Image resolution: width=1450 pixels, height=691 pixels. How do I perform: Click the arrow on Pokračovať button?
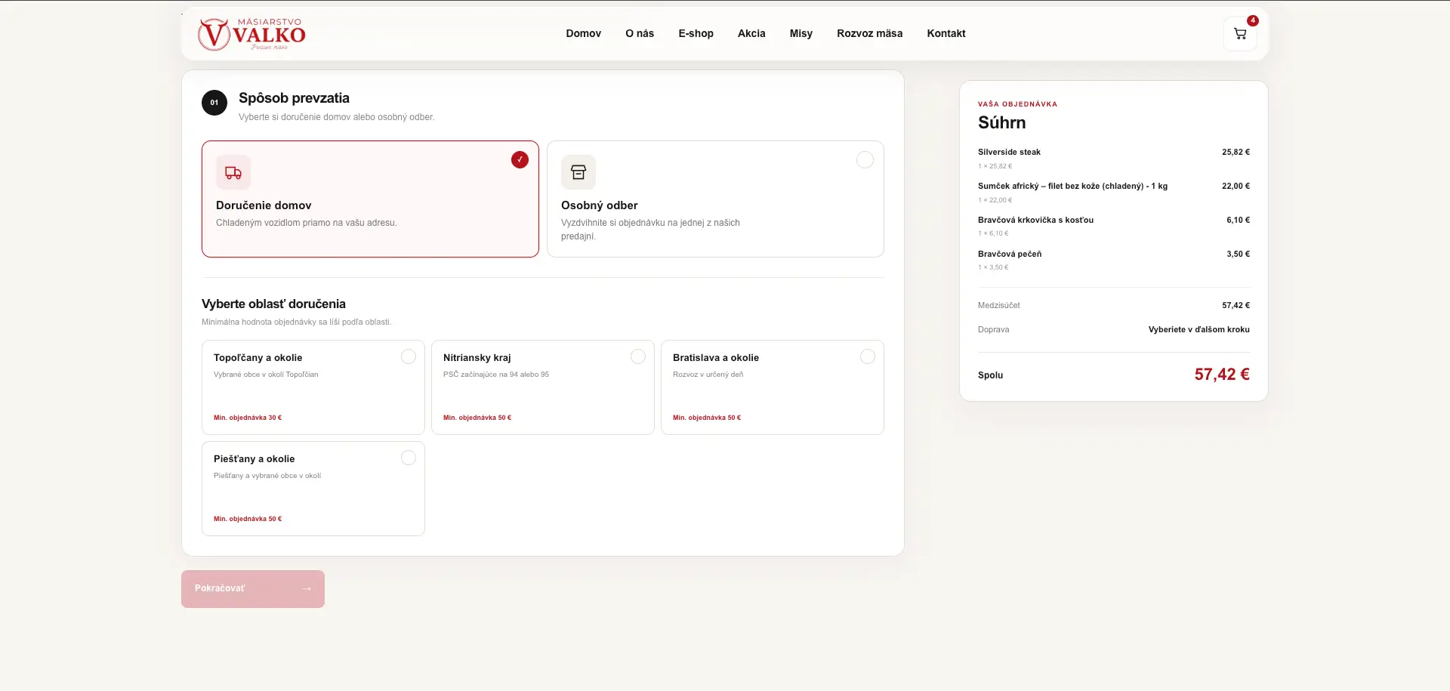[307, 588]
